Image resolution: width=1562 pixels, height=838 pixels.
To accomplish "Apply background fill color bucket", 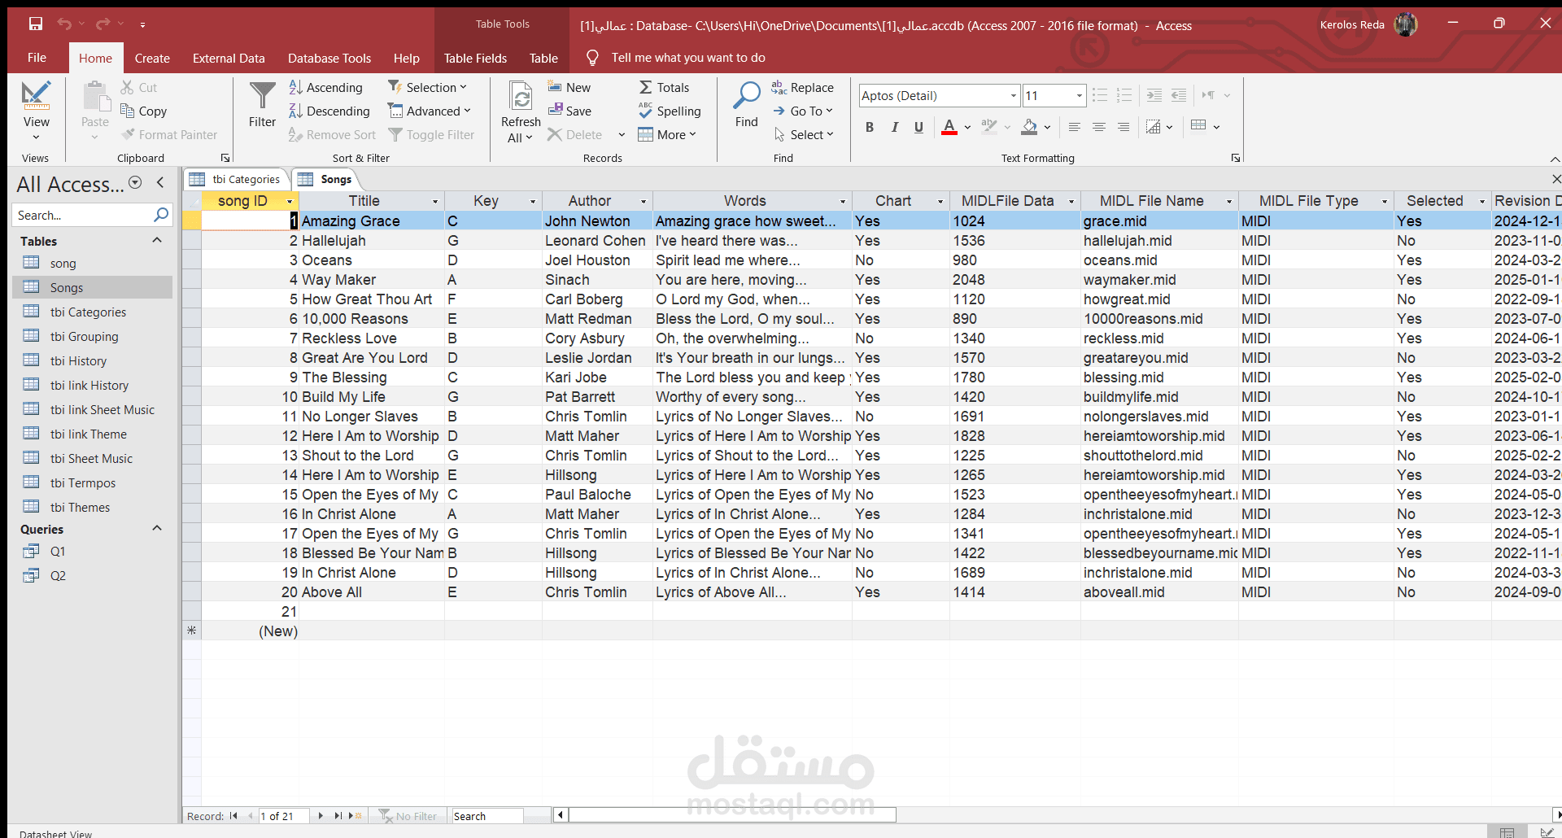I will (x=1029, y=127).
